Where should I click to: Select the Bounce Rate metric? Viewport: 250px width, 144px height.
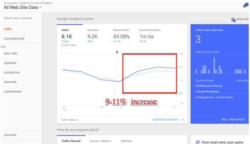(121, 36)
